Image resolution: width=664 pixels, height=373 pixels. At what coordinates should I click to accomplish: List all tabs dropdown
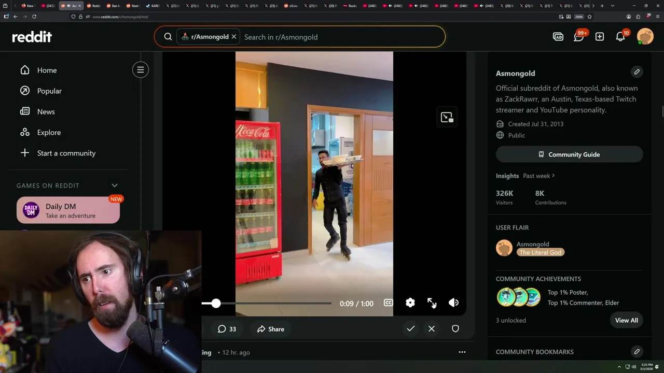(x=613, y=6)
